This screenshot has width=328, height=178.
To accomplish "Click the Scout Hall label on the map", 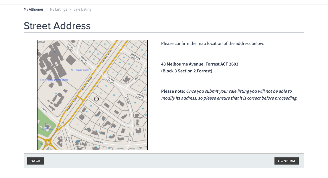I will [x=48, y=129].
